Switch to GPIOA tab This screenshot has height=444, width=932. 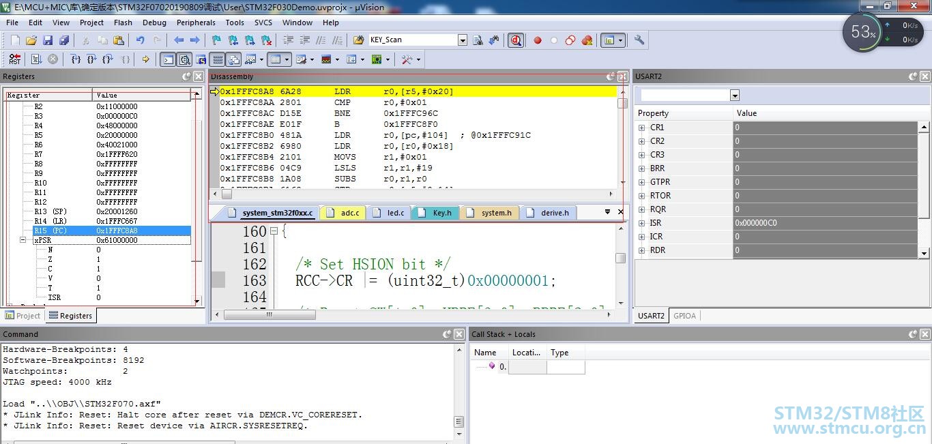click(685, 316)
